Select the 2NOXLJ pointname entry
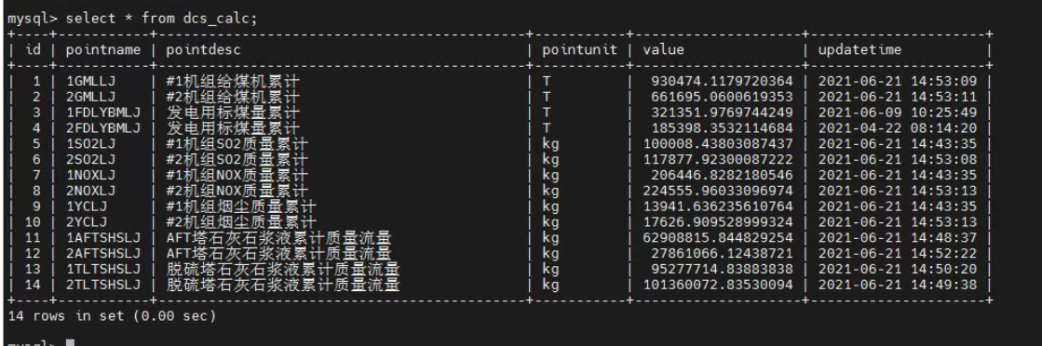 click(x=90, y=192)
